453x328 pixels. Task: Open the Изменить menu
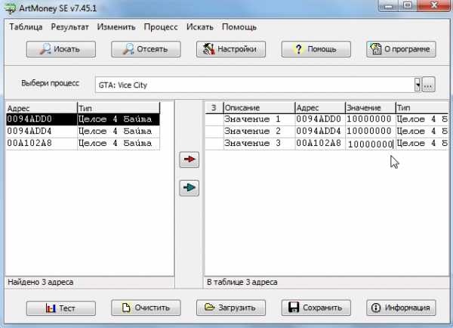click(x=116, y=27)
